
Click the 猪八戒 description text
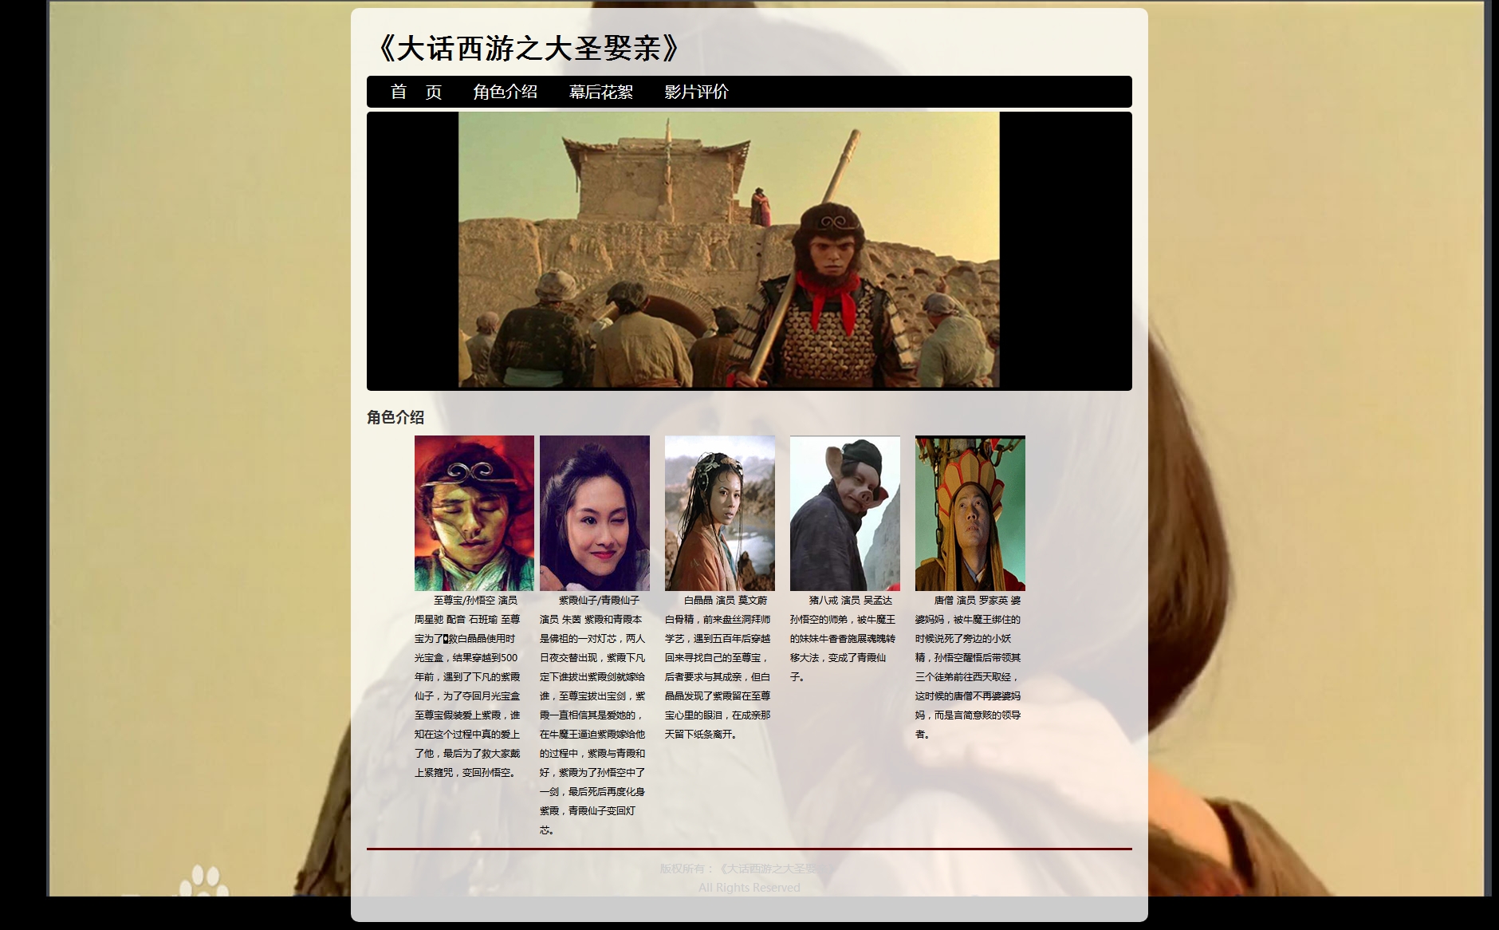point(843,638)
